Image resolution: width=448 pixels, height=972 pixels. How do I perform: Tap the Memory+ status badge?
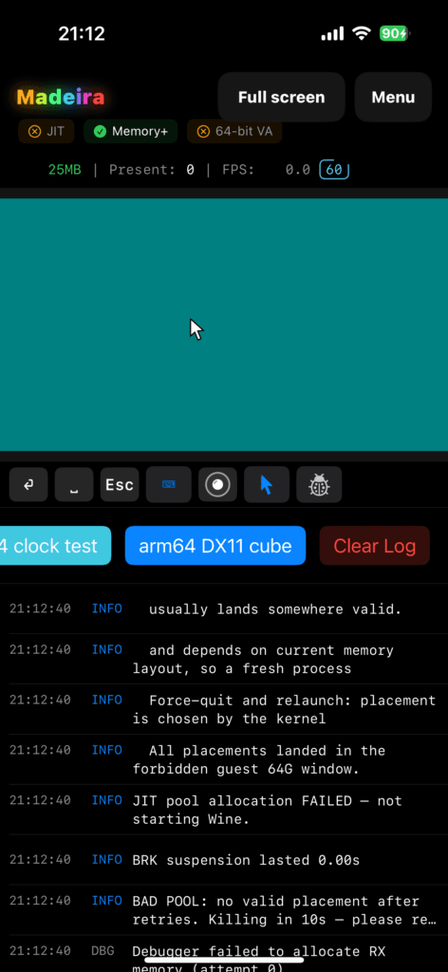(x=131, y=131)
